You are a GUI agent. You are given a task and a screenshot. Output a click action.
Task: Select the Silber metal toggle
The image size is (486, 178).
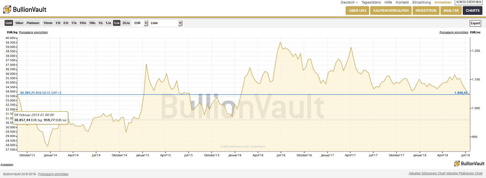19,23
